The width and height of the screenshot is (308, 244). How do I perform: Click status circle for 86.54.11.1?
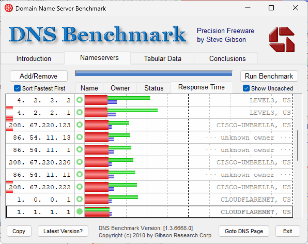79,150
